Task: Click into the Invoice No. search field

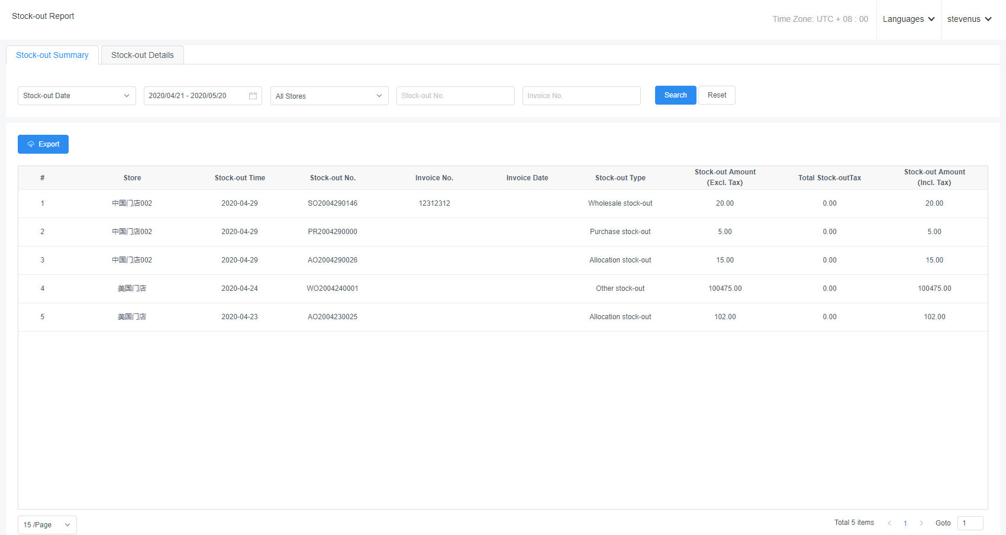Action: (581, 96)
